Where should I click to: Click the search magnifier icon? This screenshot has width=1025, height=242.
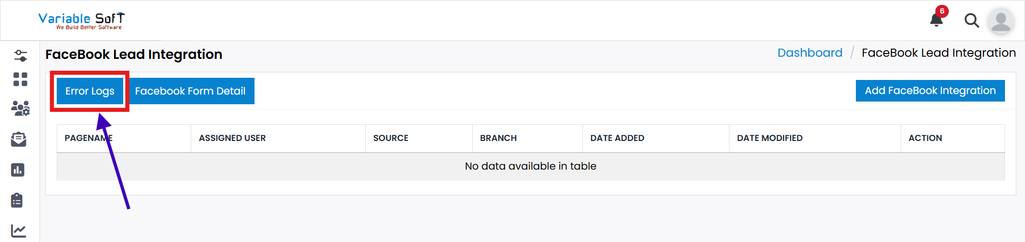pyautogui.click(x=972, y=21)
